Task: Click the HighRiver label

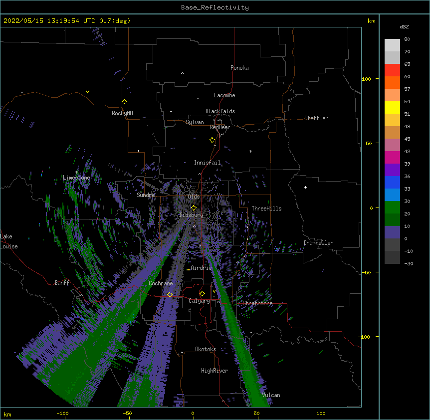Action: coord(215,371)
